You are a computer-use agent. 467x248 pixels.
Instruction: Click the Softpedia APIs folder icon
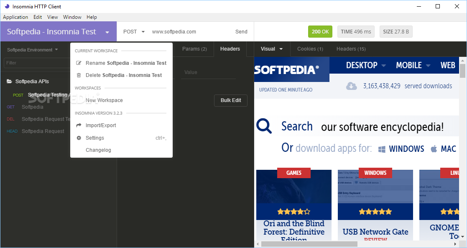(10, 81)
